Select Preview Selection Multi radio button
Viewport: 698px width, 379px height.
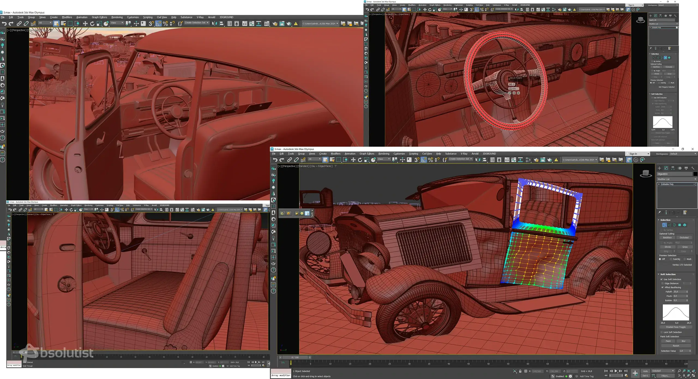(684, 259)
